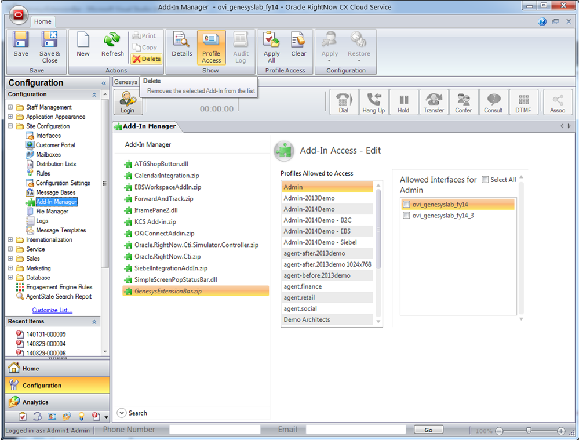Collapse the Site Configuration tree node

pyautogui.click(x=10, y=126)
